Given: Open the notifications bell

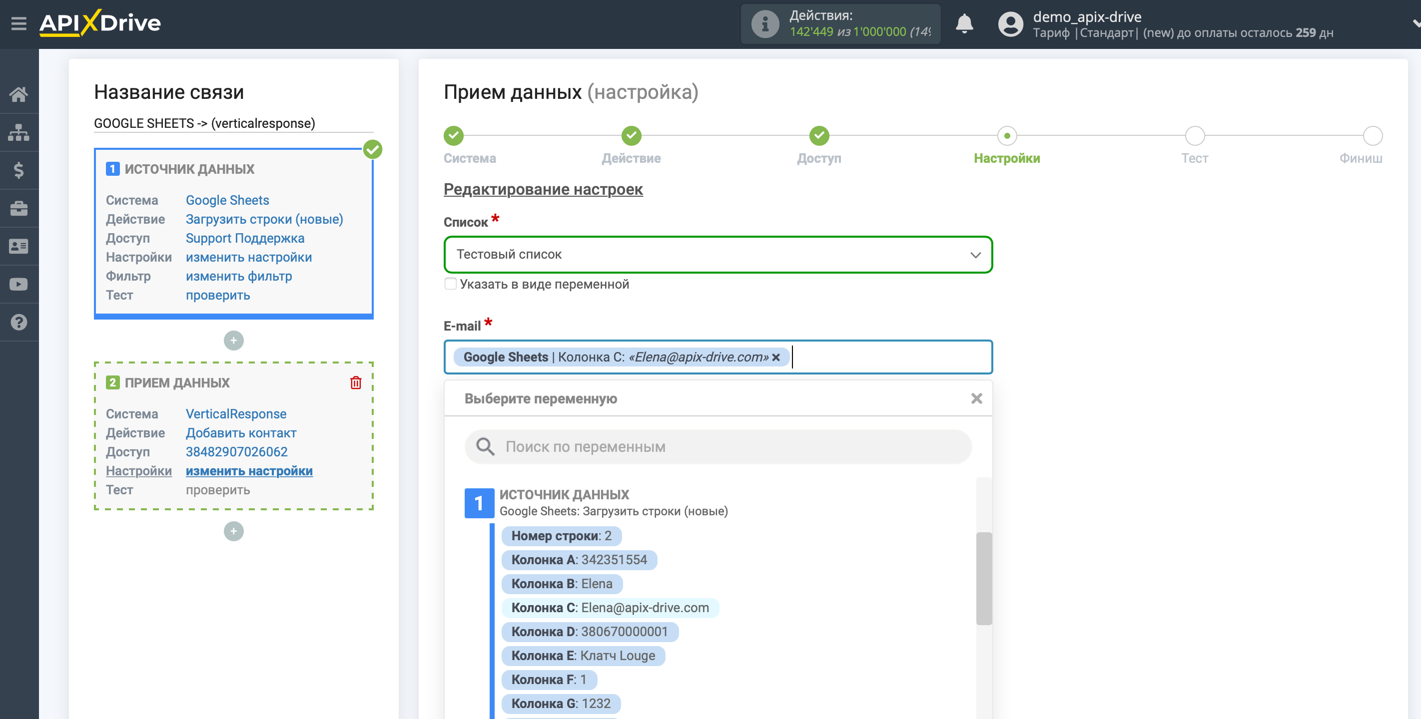Looking at the screenshot, I should (964, 23).
